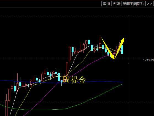This screenshot has height=116, width=154.
Task: Click the yellow upward arrow head
Action: pos(123,40)
